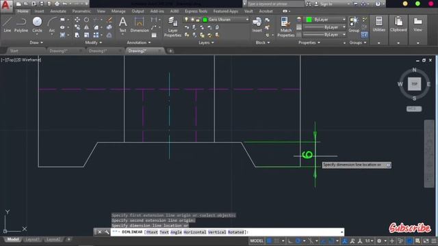Select the Polyline tool
This screenshot has height=246, width=438.
[21, 25]
